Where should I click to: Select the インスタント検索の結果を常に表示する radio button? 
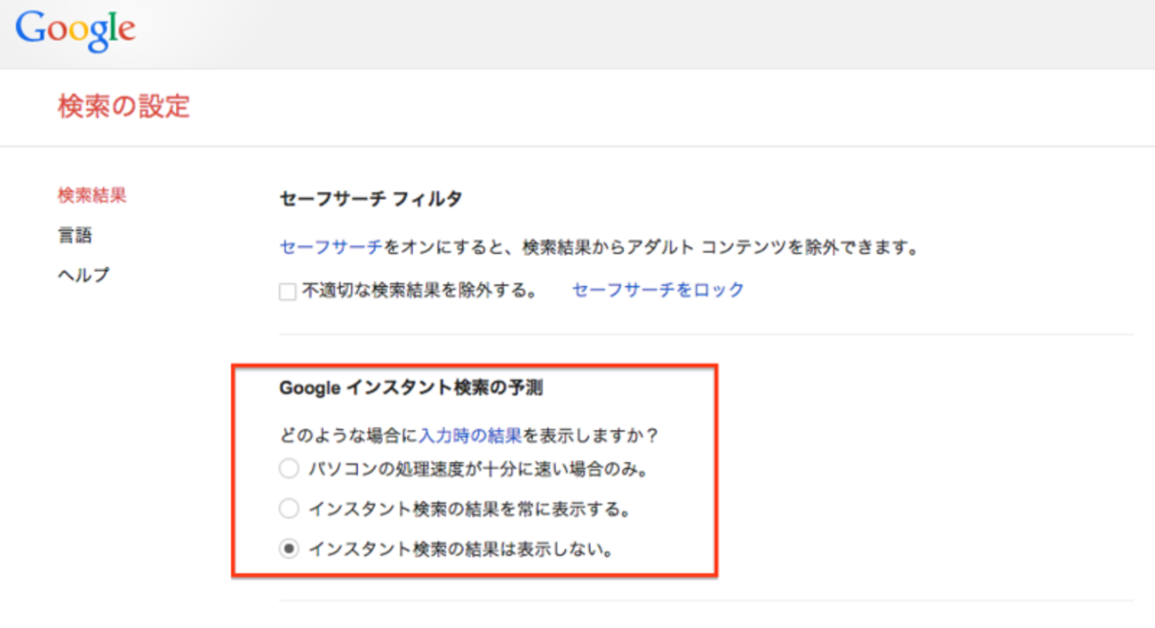tap(289, 509)
